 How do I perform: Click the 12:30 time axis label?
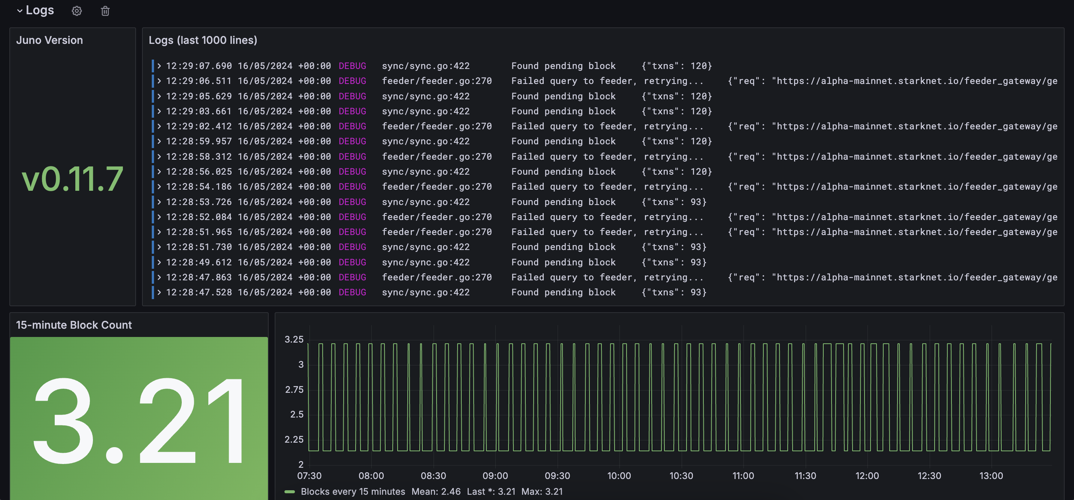point(929,476)
